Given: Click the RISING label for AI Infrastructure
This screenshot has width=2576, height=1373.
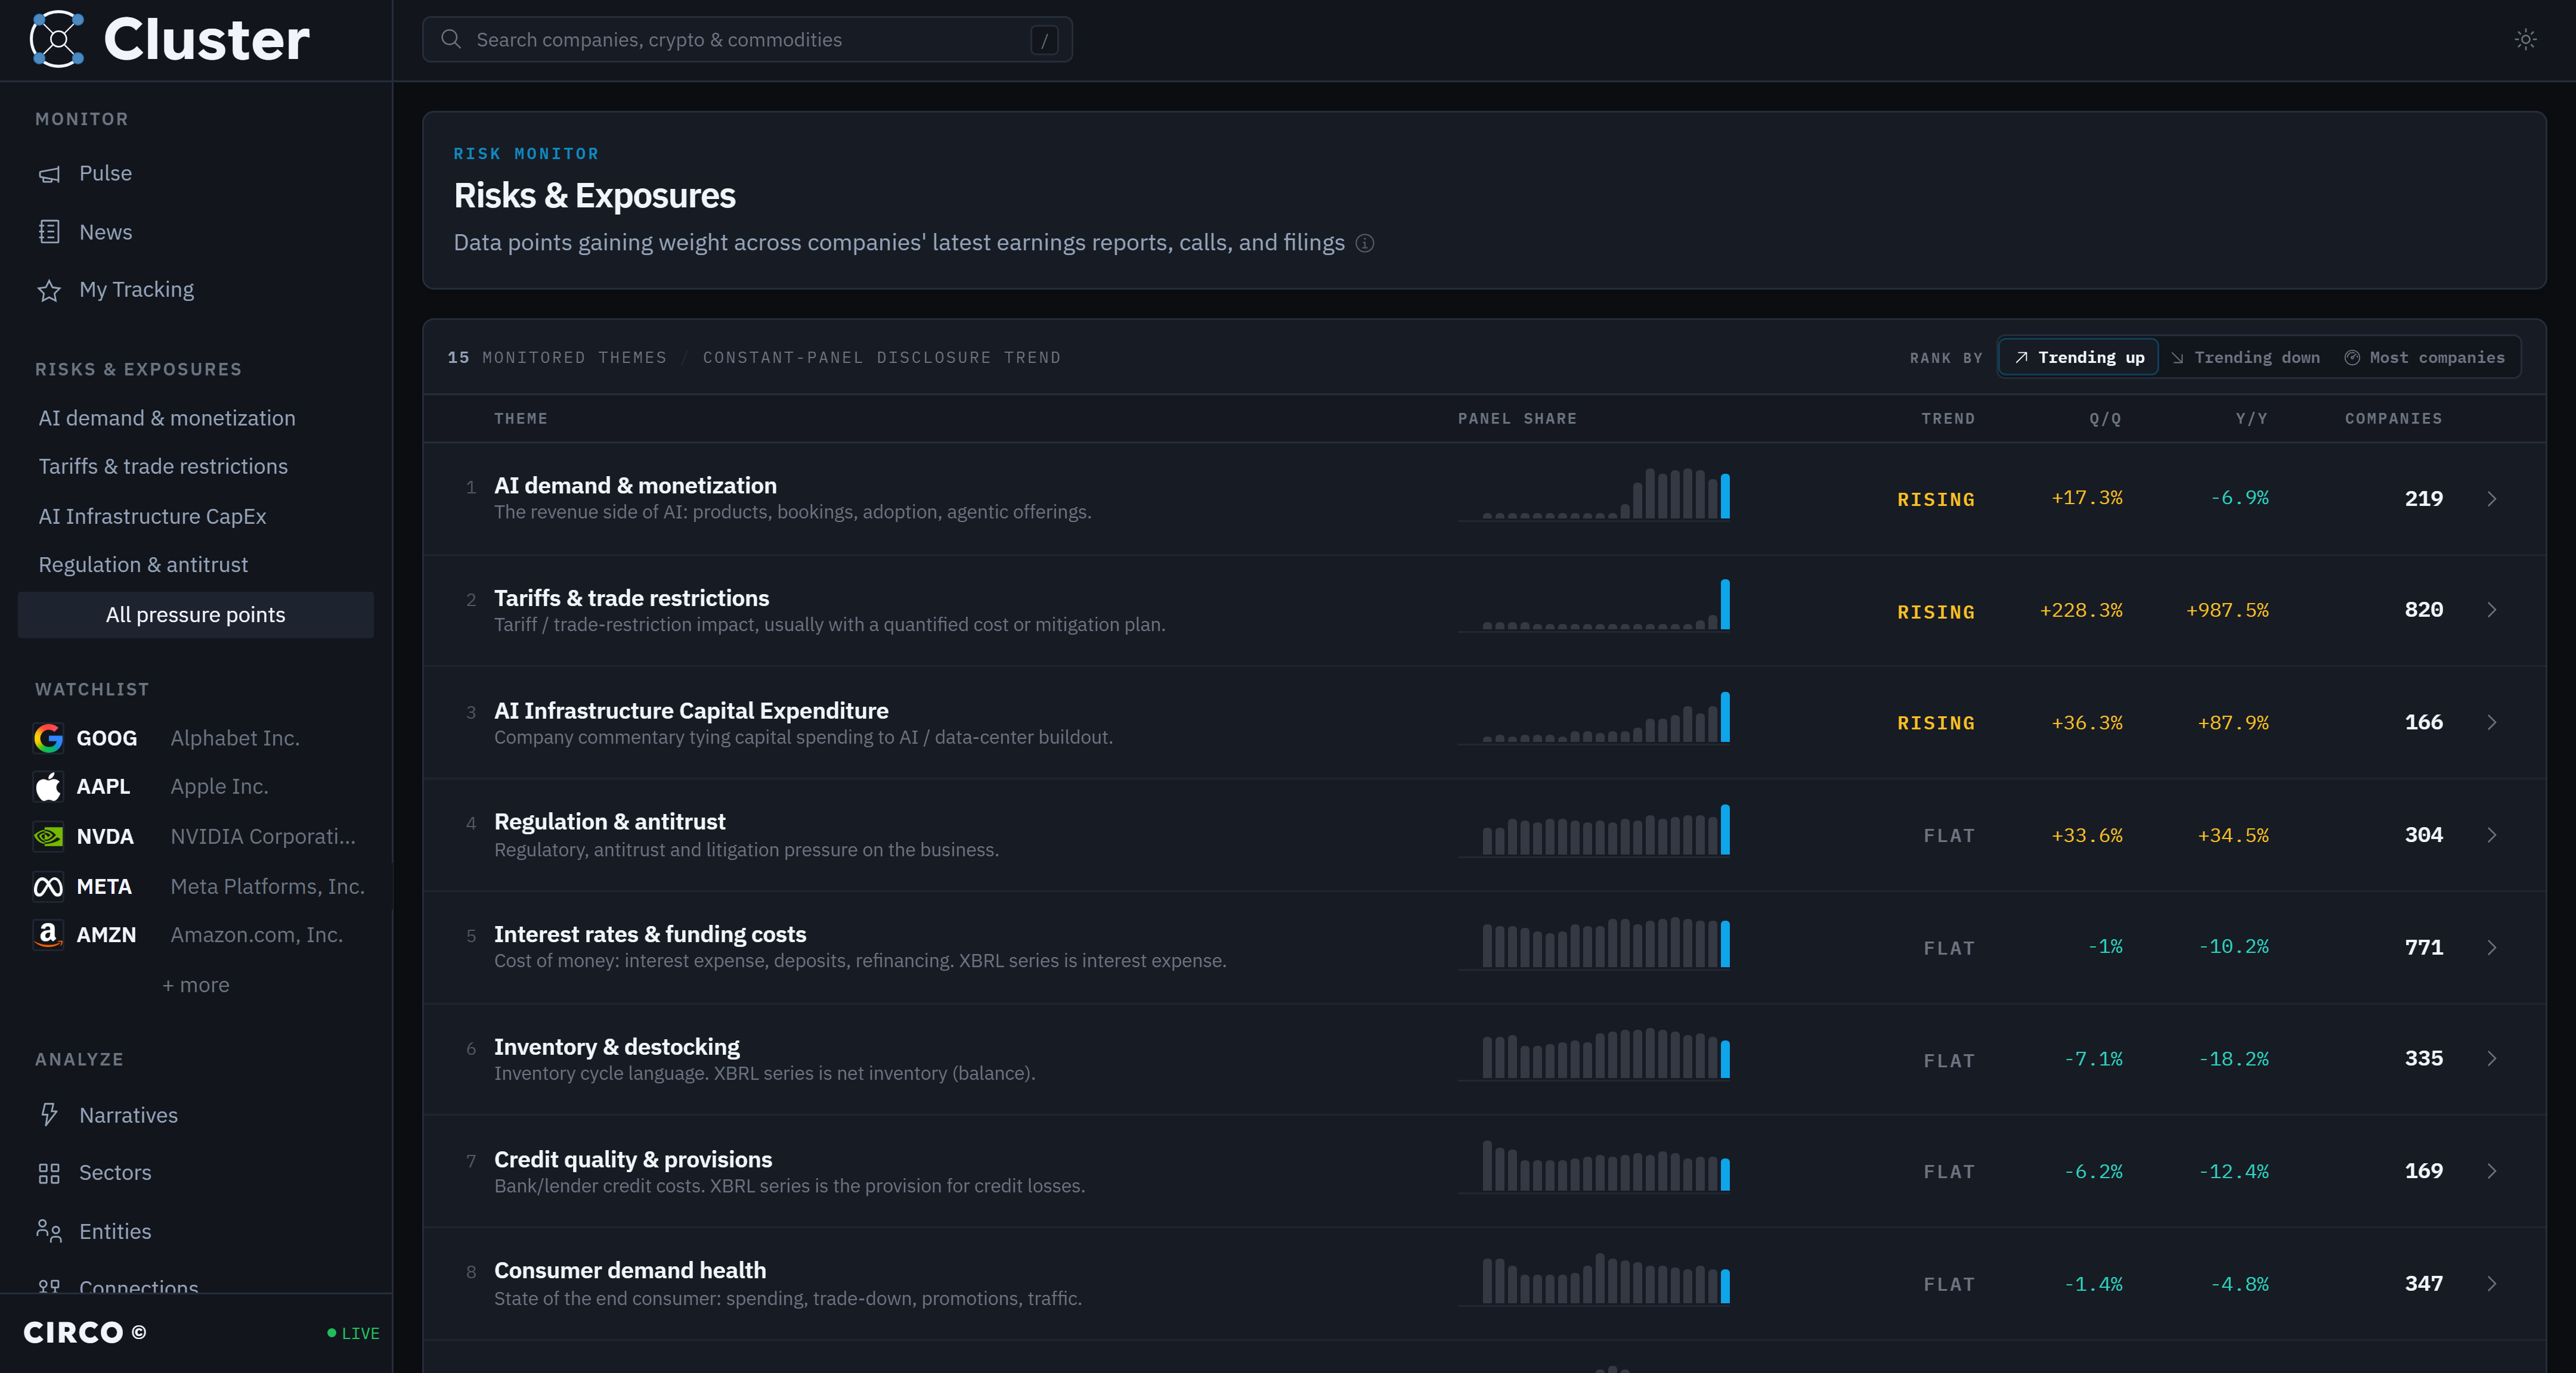Looking at the screenshot, I should (1936, 722).
